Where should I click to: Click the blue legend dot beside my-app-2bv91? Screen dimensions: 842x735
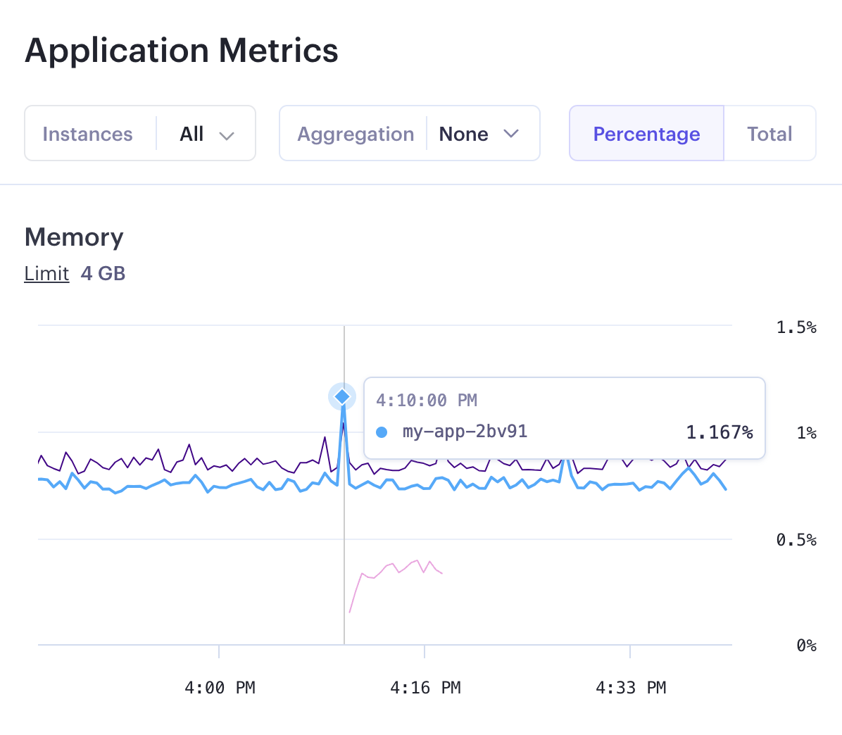(381, 432)
